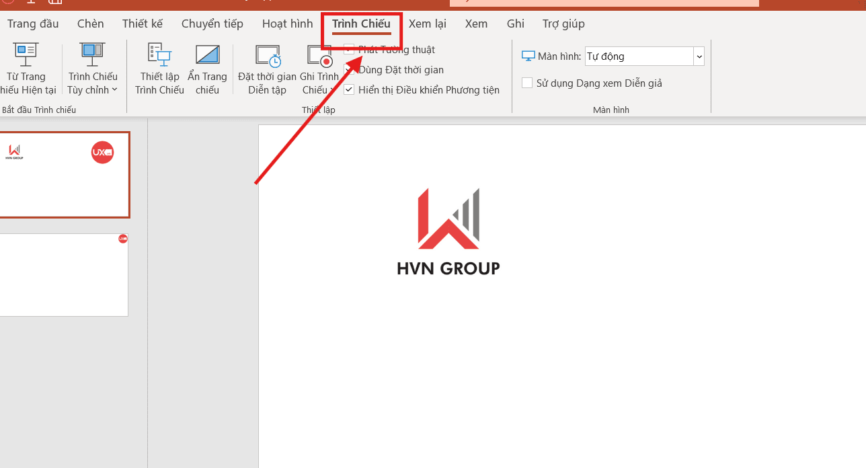Click the monitor icon next to Màn hình
The width and height of the screenshot is (866, 468).
528,56
